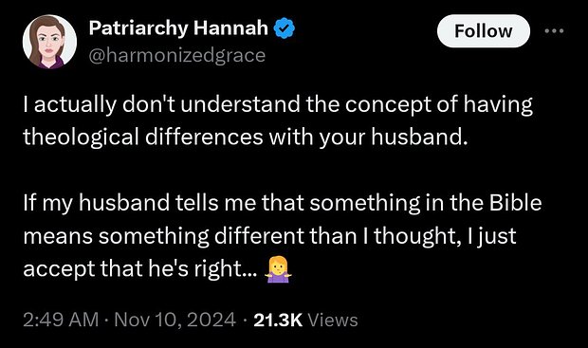Open the three-dot more options menu

554,31
